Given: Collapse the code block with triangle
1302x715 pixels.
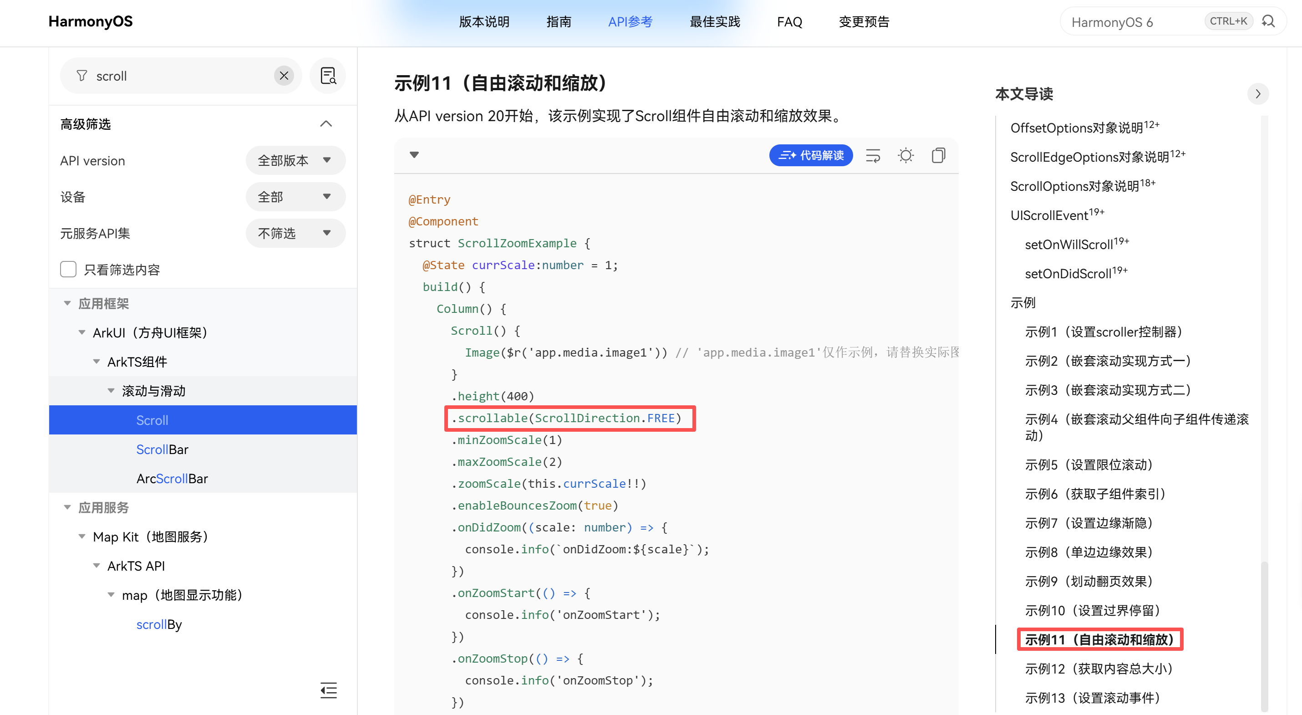Looking at the screenshot, I should (x=414, y=155).
